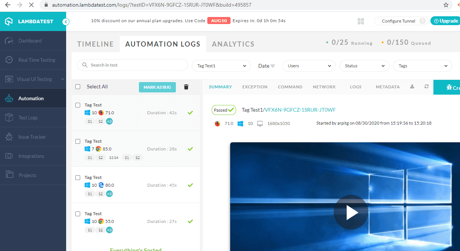Click the Search in test field
Screen dimensions: 460x251
[x=133, y=65]
